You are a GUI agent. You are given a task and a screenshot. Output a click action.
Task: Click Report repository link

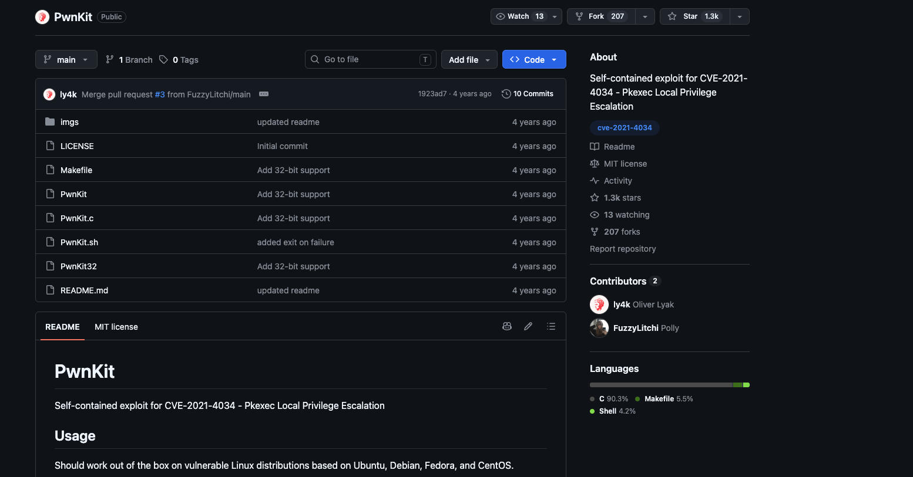[623, 249]
